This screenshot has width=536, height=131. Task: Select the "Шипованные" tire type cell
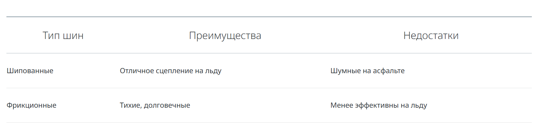[30, 71]
